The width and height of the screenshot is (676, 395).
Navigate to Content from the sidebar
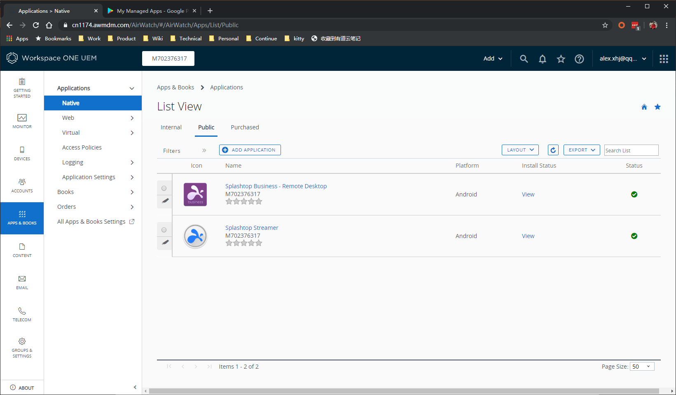click(21, 250)
